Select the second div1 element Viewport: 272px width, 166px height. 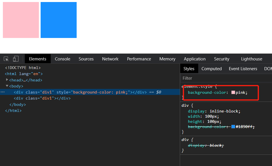tap(42, 98)
